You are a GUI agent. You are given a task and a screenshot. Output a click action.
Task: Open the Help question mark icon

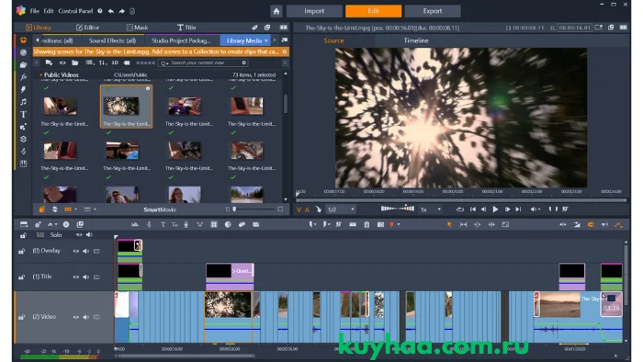(100, 11)
